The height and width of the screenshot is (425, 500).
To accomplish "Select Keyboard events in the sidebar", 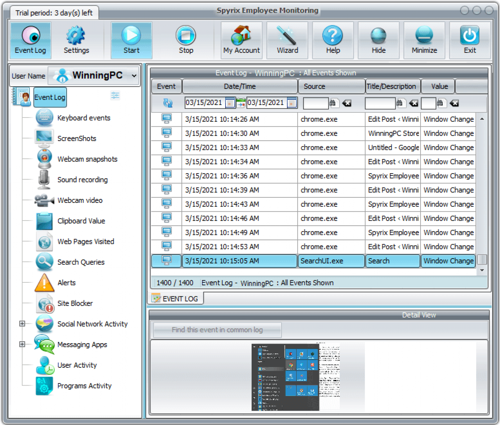I will coord(84,118).
